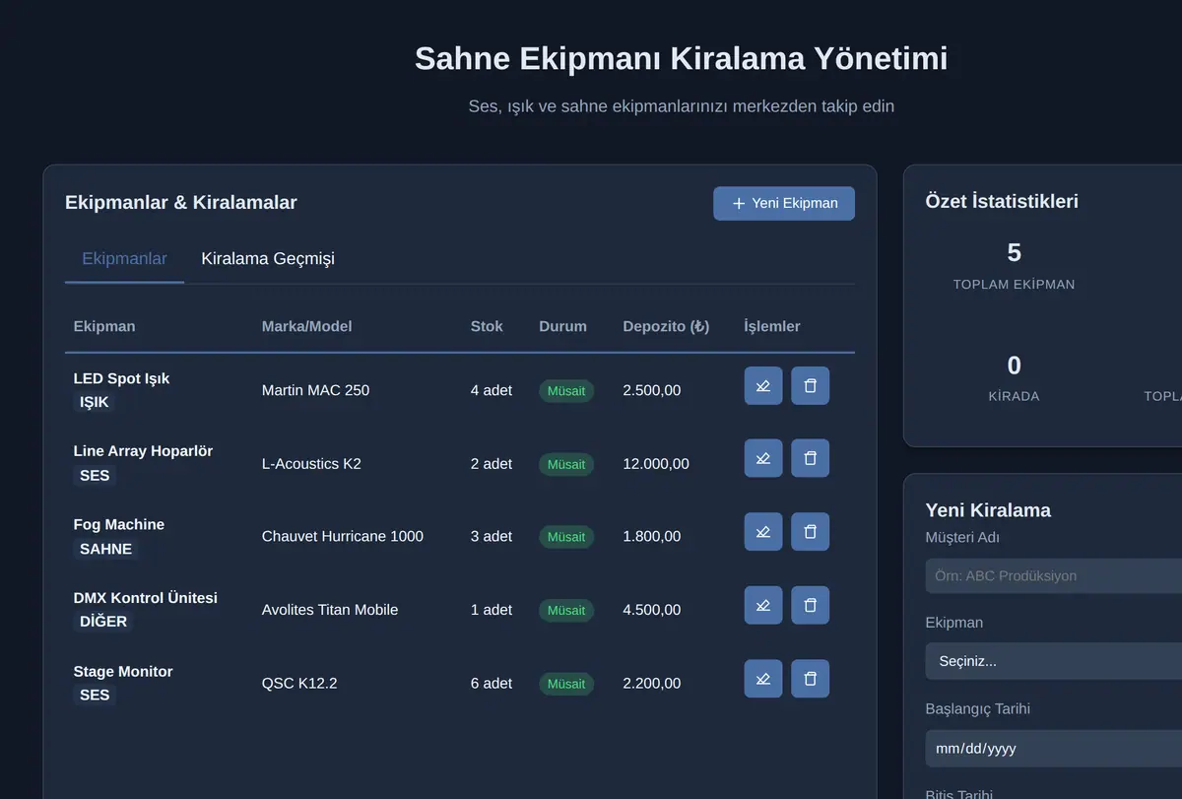Focus the Müşteri Adı input field
This screenshot has width=1182, height=799.
[1054, 576]
